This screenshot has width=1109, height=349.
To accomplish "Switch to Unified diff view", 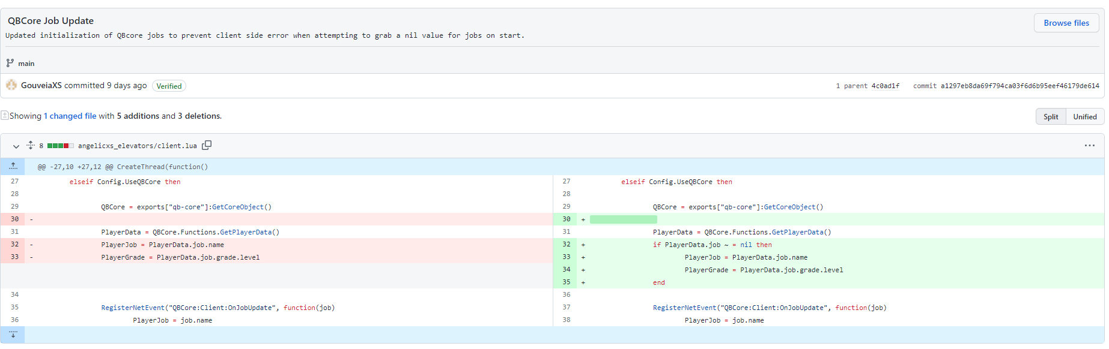I will (x=1085, y=116).
